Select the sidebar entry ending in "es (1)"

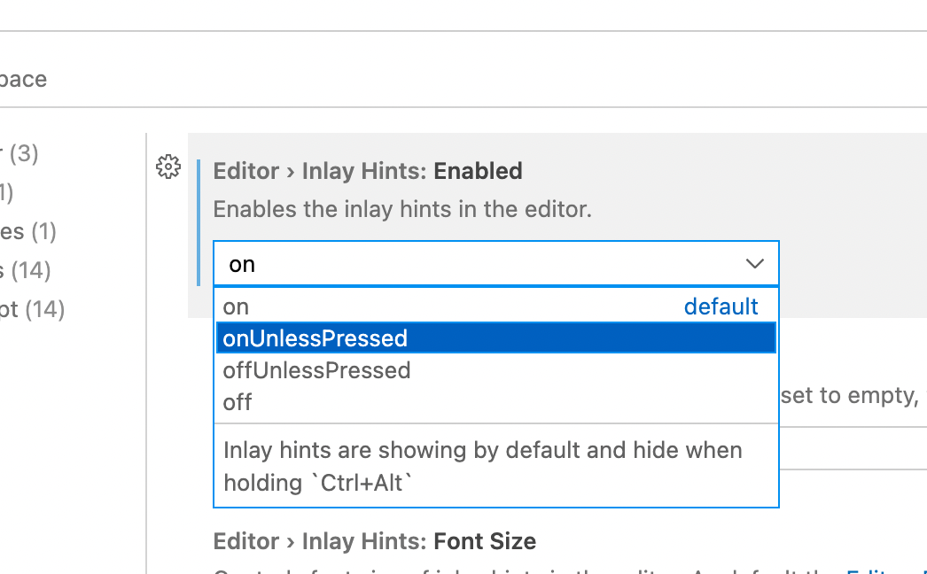click(29, 231)
